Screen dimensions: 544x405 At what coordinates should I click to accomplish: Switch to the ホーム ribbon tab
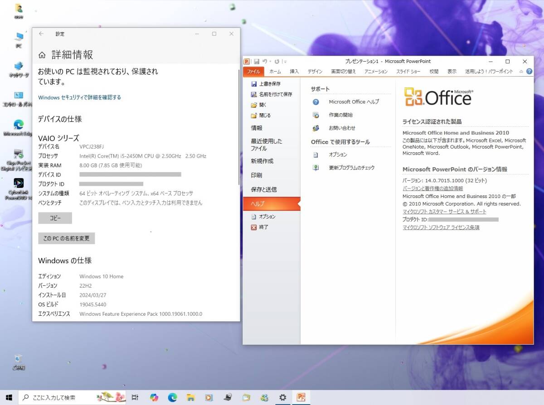tap(275, 72)
